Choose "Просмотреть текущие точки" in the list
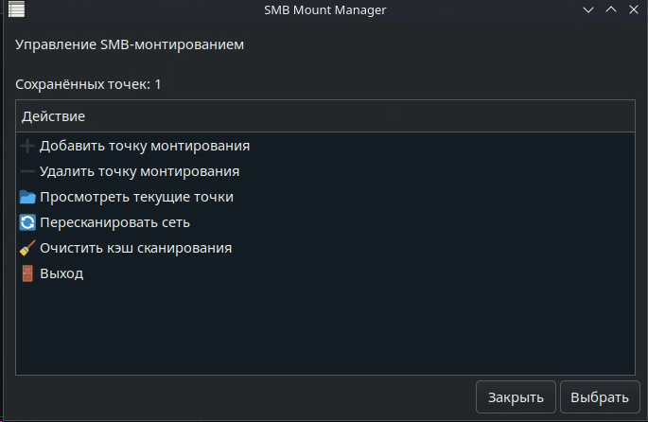Image resolution: width=648 pixels, height=422 pixels. (x=325, y=197)
